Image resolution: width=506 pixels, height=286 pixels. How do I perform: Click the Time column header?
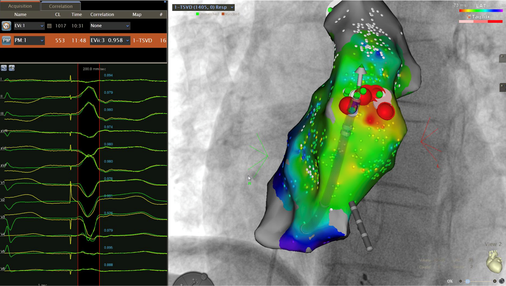click(x=77, y=15)
